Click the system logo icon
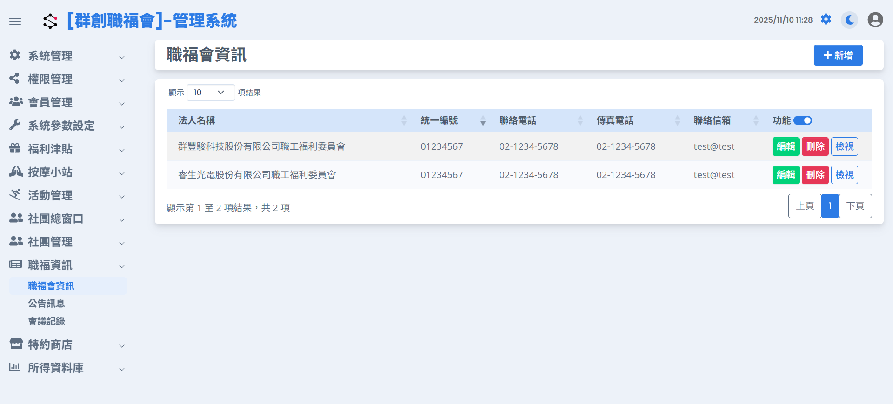This screenshot has width=893, height=404. click(x=50, y=21)
